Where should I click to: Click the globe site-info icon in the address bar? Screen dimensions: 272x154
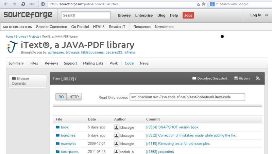43,4
